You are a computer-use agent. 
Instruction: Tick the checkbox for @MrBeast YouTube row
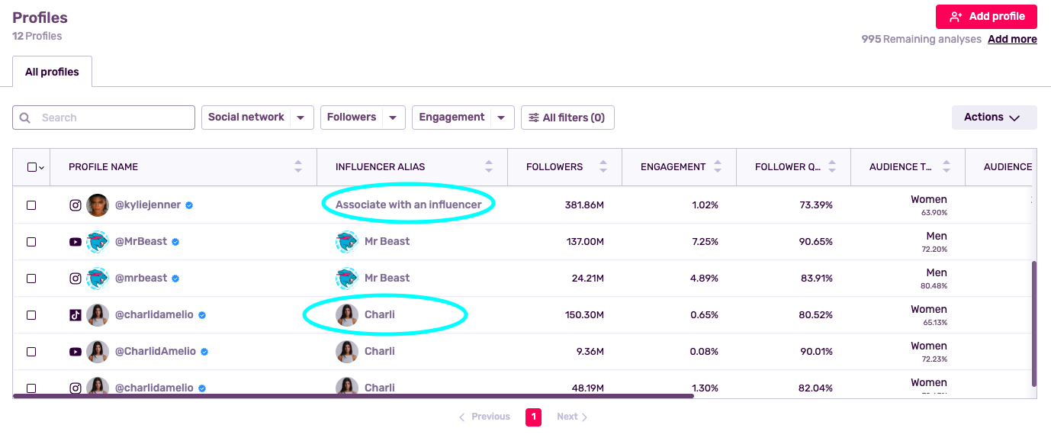click(31, 242)
